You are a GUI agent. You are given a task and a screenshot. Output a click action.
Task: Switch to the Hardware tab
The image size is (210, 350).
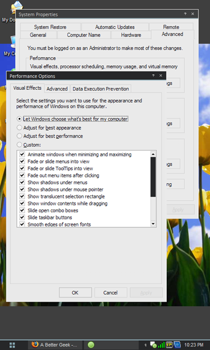point(131,35)
